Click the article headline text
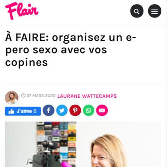The image size is (167, 167). coord(71,50)
